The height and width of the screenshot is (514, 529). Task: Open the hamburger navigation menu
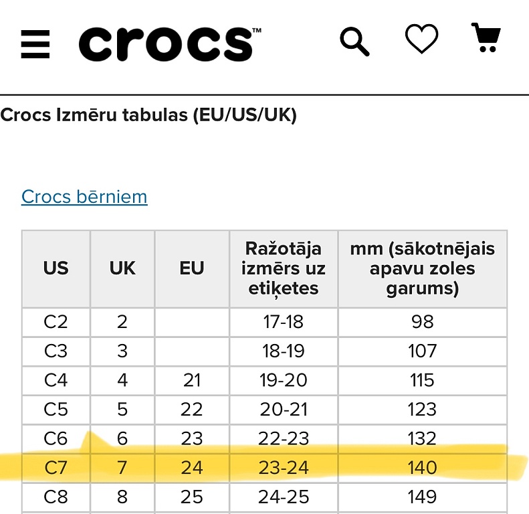[35, 44]
